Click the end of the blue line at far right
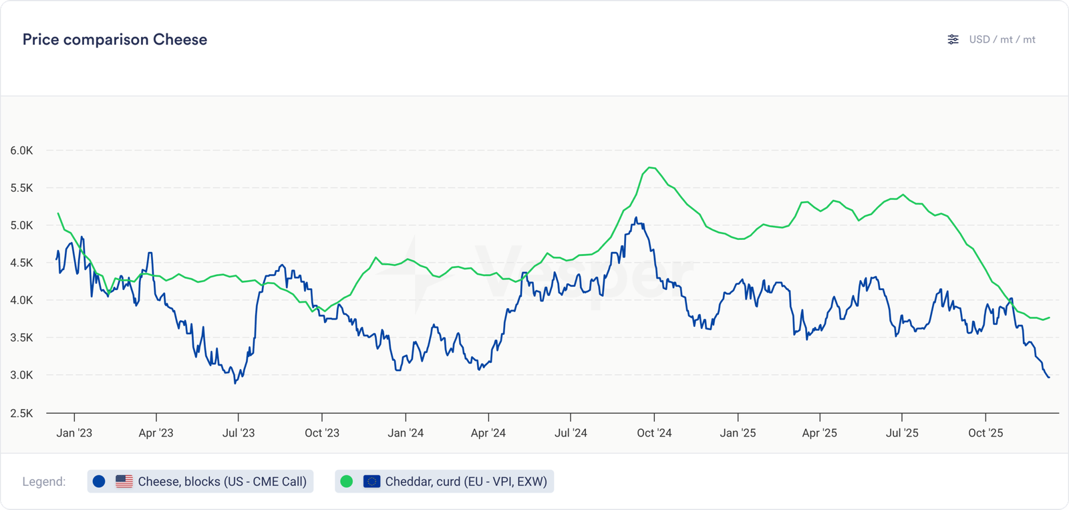This screenshot has width=1069, height=510. [x=1048, y=378]
